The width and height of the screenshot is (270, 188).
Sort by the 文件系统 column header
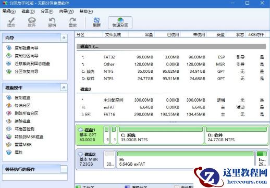pos(116,35)
